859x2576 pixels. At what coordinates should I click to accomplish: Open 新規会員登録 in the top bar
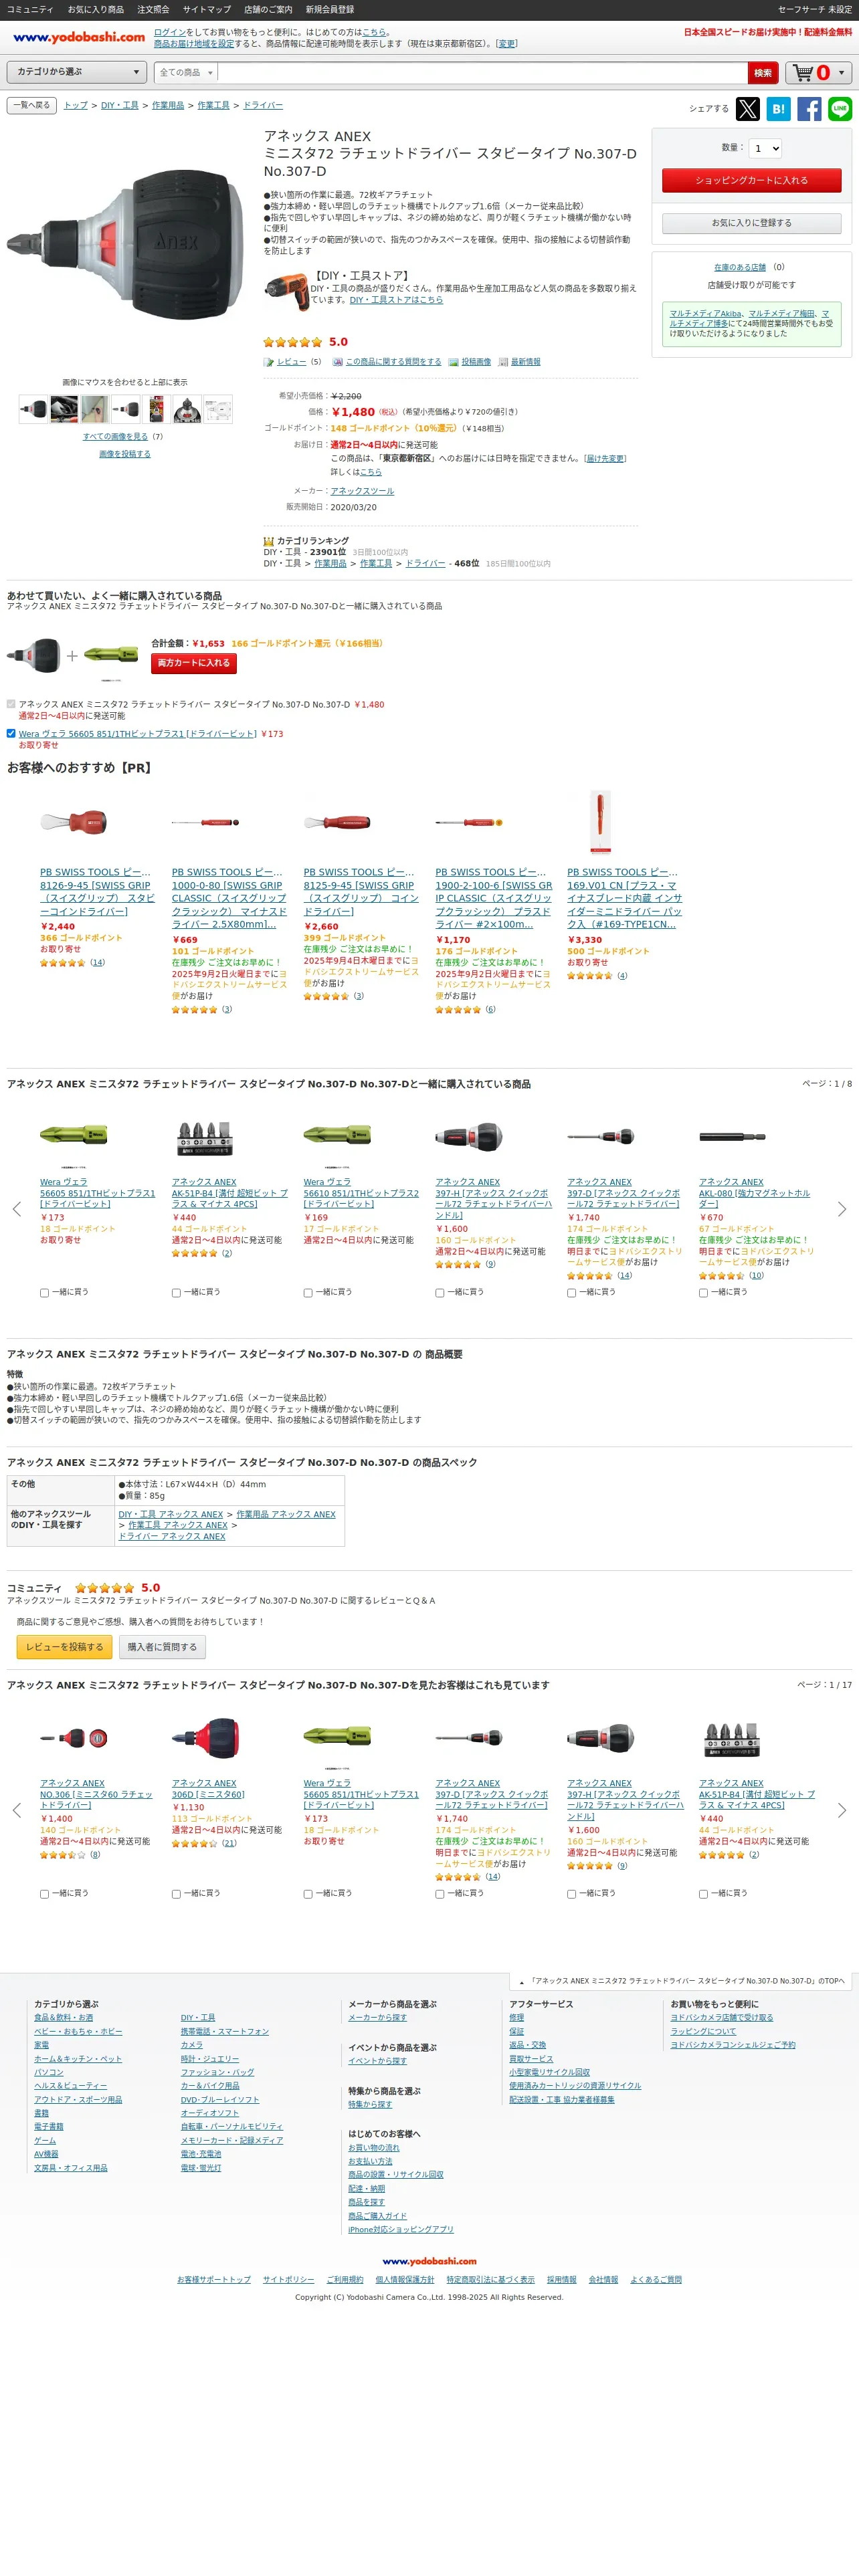tap(330, 10)
